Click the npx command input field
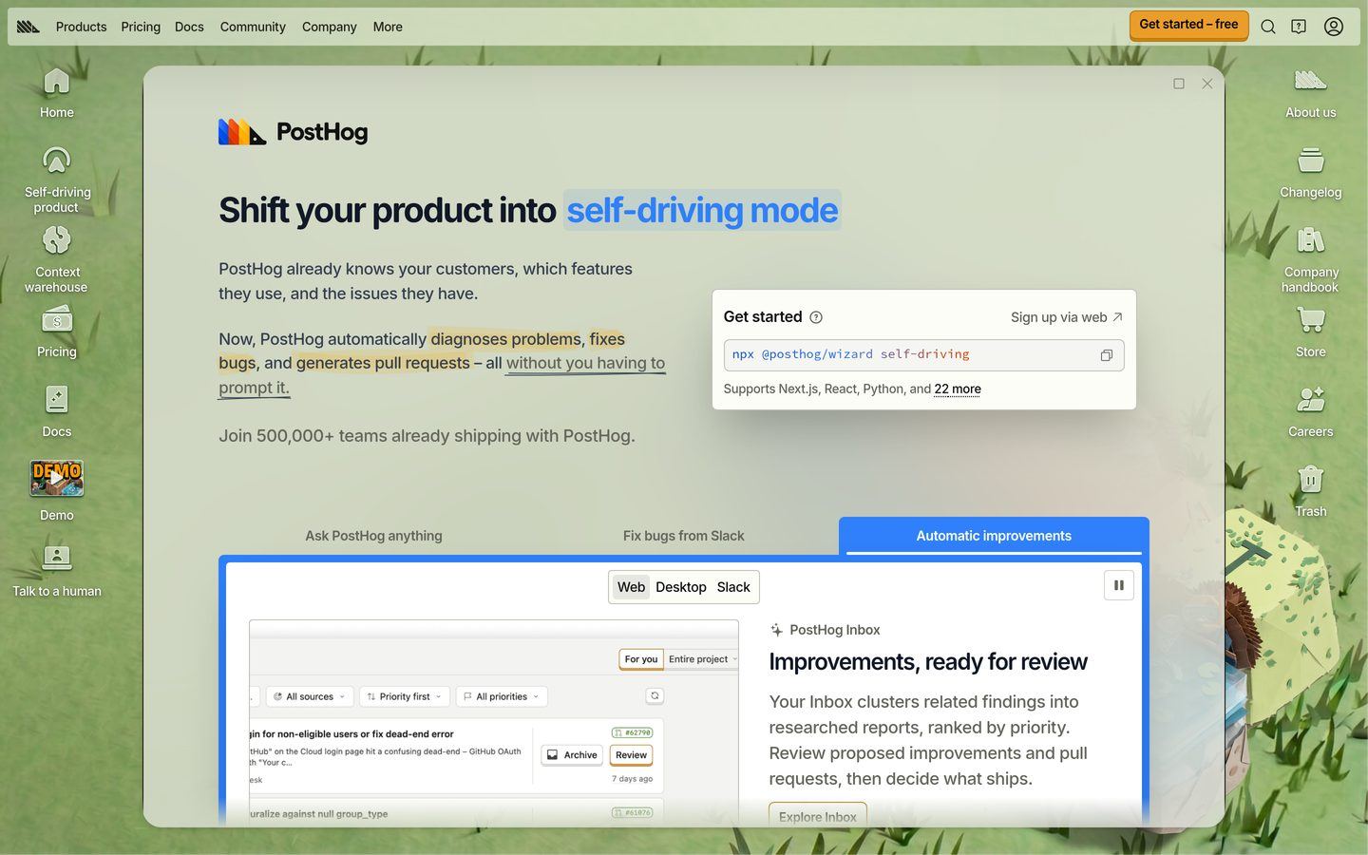Viewport: 1368px width, 855px height. [923, 355]
